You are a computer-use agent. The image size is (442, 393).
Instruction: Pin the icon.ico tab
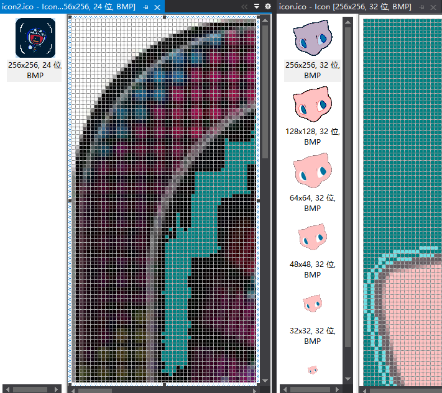[x=422, y=7]
